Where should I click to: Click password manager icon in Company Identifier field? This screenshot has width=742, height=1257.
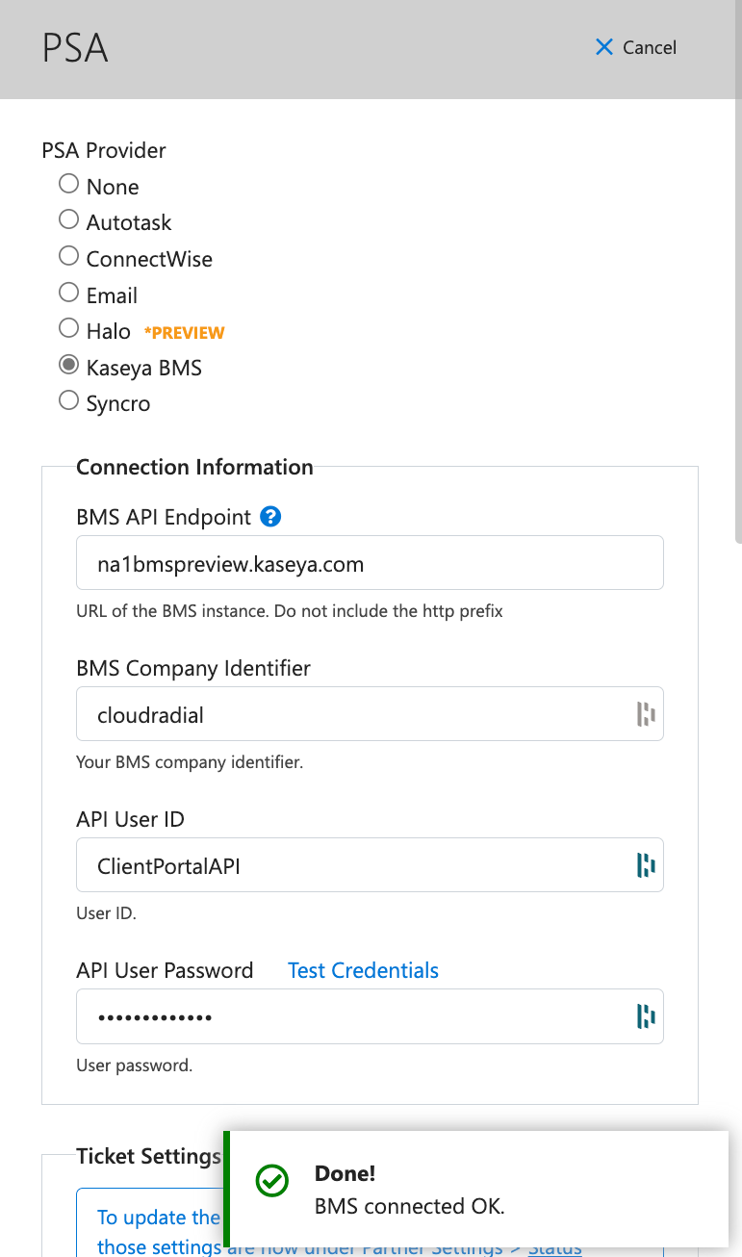[646, 714]
